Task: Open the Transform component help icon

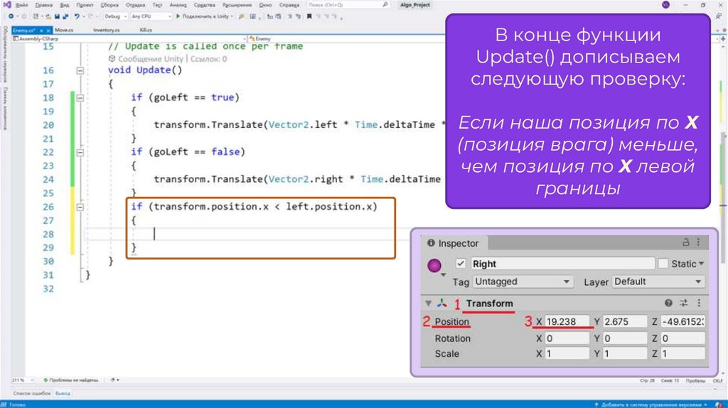Action: (668, 303)
